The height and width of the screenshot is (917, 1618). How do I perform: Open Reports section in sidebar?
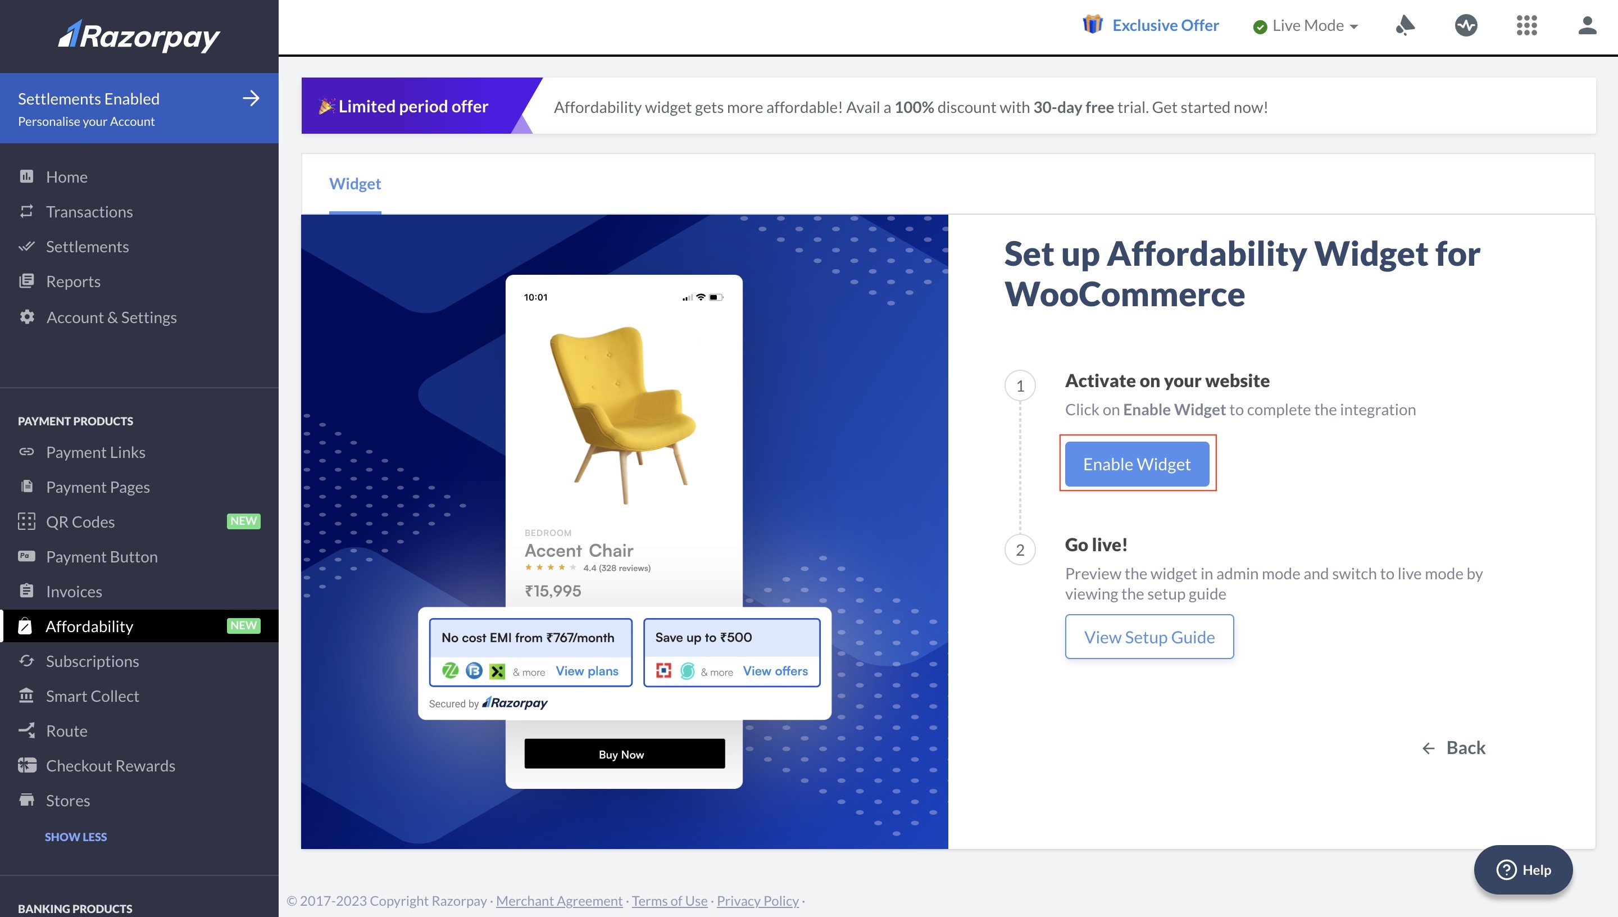click(x=72, y=281)
